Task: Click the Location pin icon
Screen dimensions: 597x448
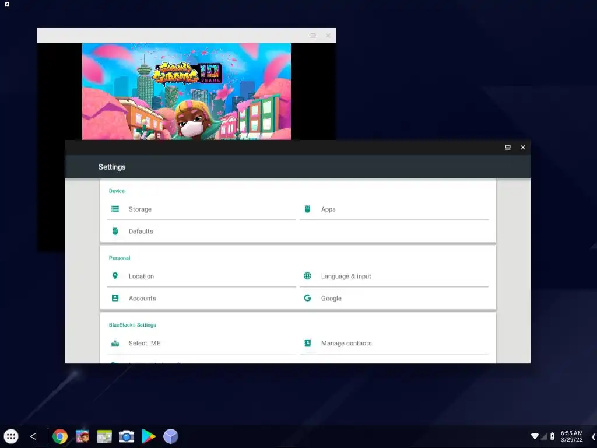Action: pyautogui.click(x=115, y=276)
